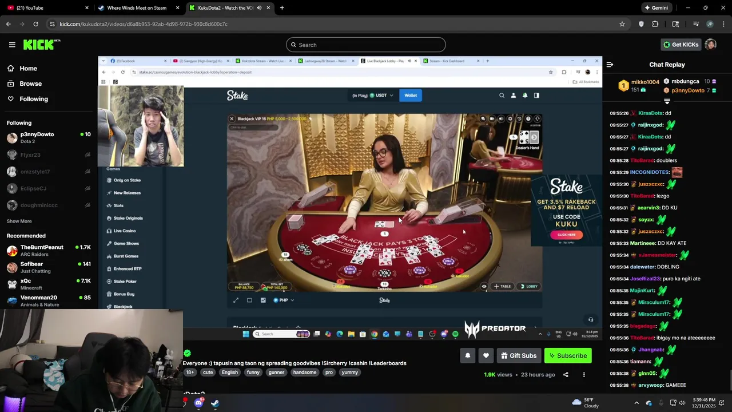Go back to previous page
This screenshot has height=412, width=732.
click(9, 24)
